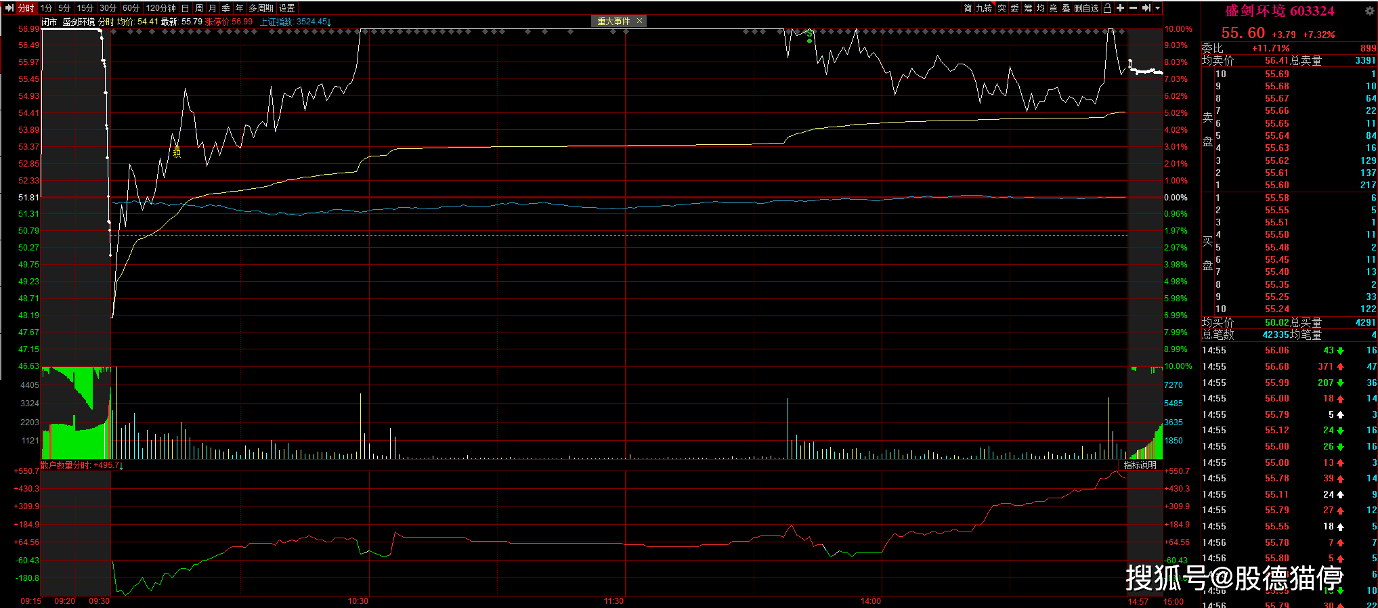Image resolution: width=1378 pixels, height=608 pixels.
Task: Toggle the 竞 auction button
Action: coord(1054,8)
